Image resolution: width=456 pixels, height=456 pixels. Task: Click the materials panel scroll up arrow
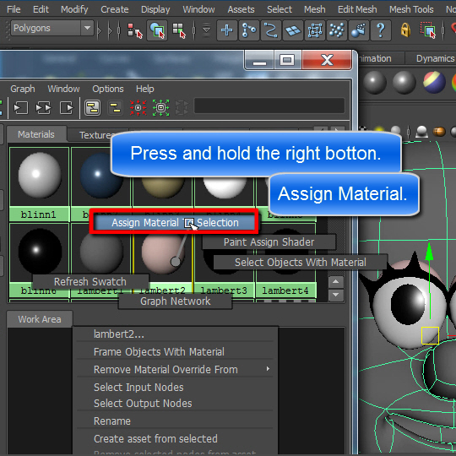(x=336, y=281)
